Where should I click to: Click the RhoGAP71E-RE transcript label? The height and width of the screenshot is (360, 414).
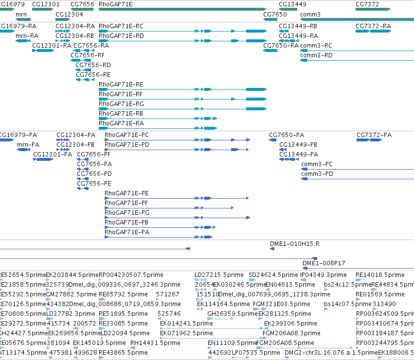point(121,85)
